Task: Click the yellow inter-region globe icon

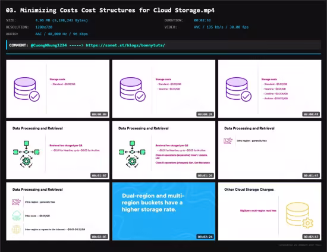Action: coord(16,229)
